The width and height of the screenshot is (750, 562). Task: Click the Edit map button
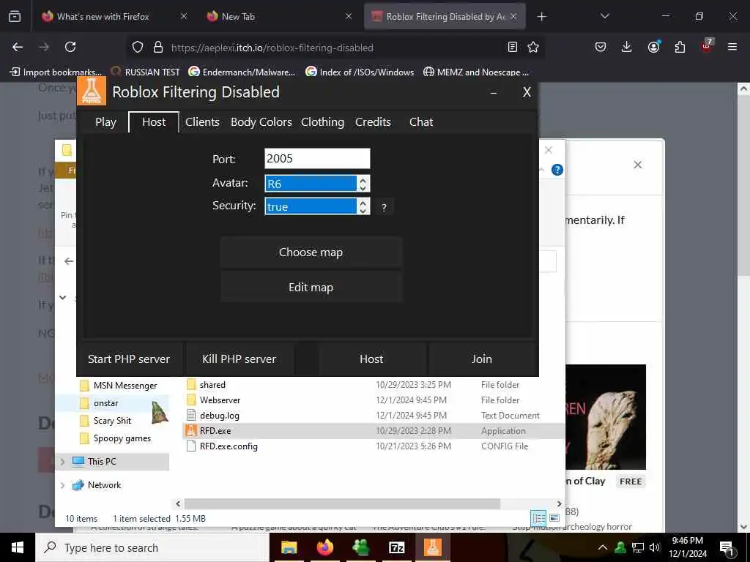coord(311,287)
